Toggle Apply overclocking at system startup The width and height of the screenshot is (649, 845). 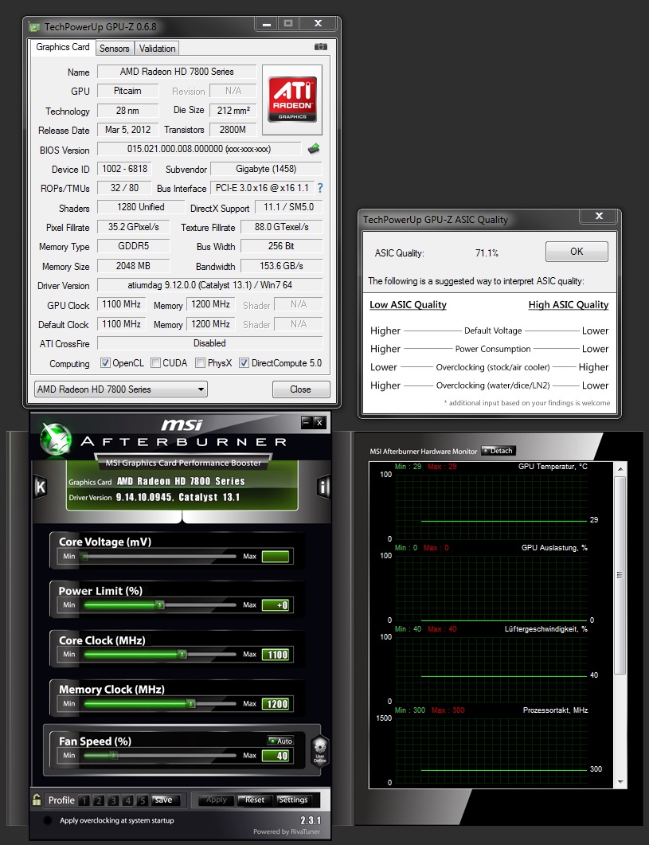coord(48,820)
